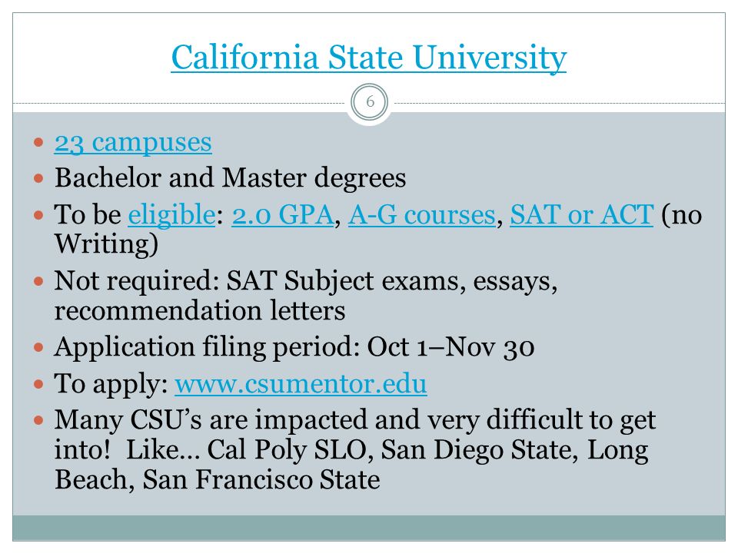Click the Application filing period Oct 1–Nov 30 line

coord(294,348)
